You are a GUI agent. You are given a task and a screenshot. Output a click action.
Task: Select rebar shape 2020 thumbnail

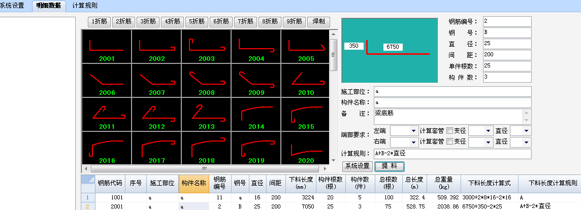(305, 148)
